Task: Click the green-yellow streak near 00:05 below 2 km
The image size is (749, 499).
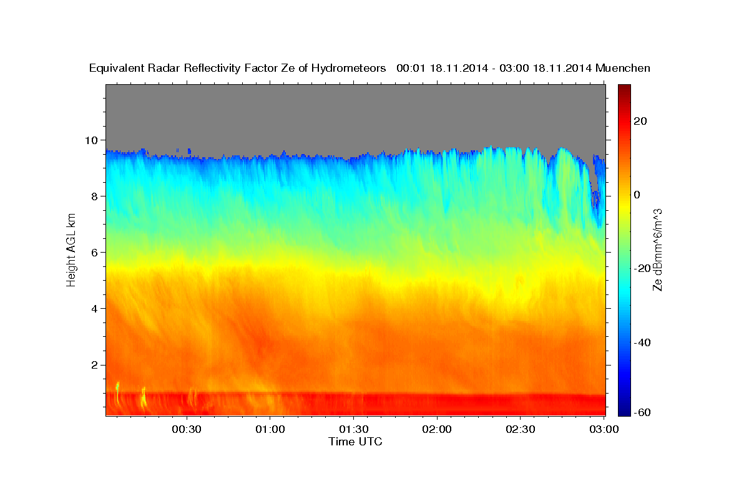Action: coord(117,393)
